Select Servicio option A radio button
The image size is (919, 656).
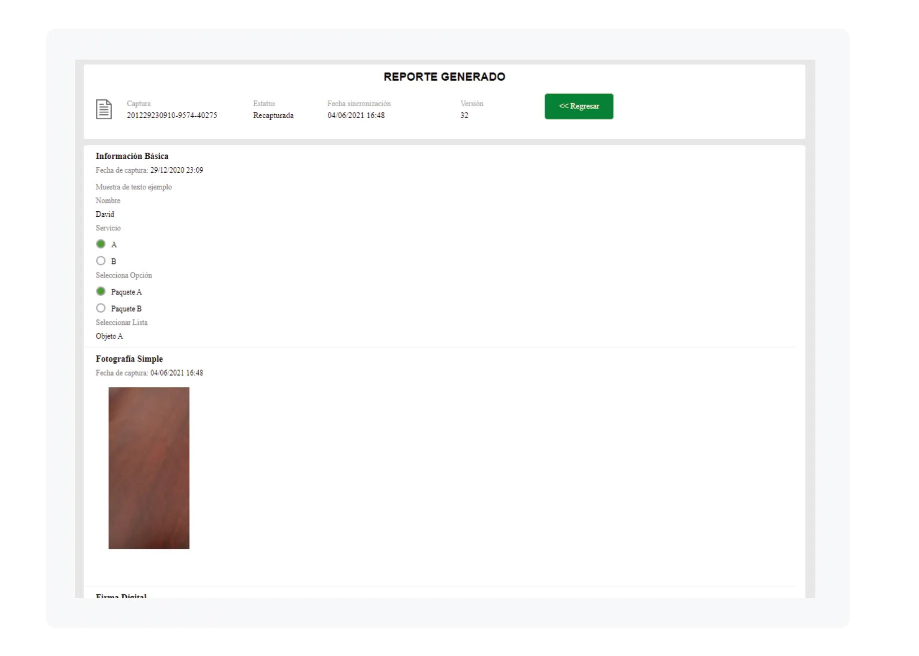[x=101, y=244]
